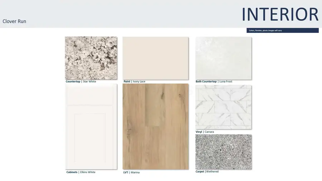Viewport: 322px width, 181px height.
Task: Click the Bath Countertop Luna Frost caption
Action: coord(214,82)
